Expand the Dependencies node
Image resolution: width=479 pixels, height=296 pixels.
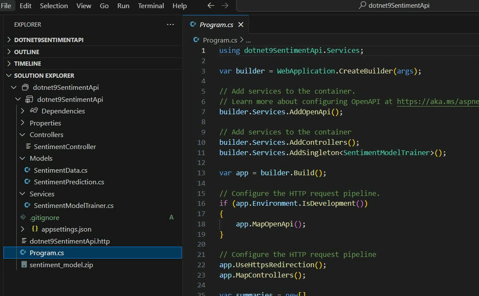(23, 111)
